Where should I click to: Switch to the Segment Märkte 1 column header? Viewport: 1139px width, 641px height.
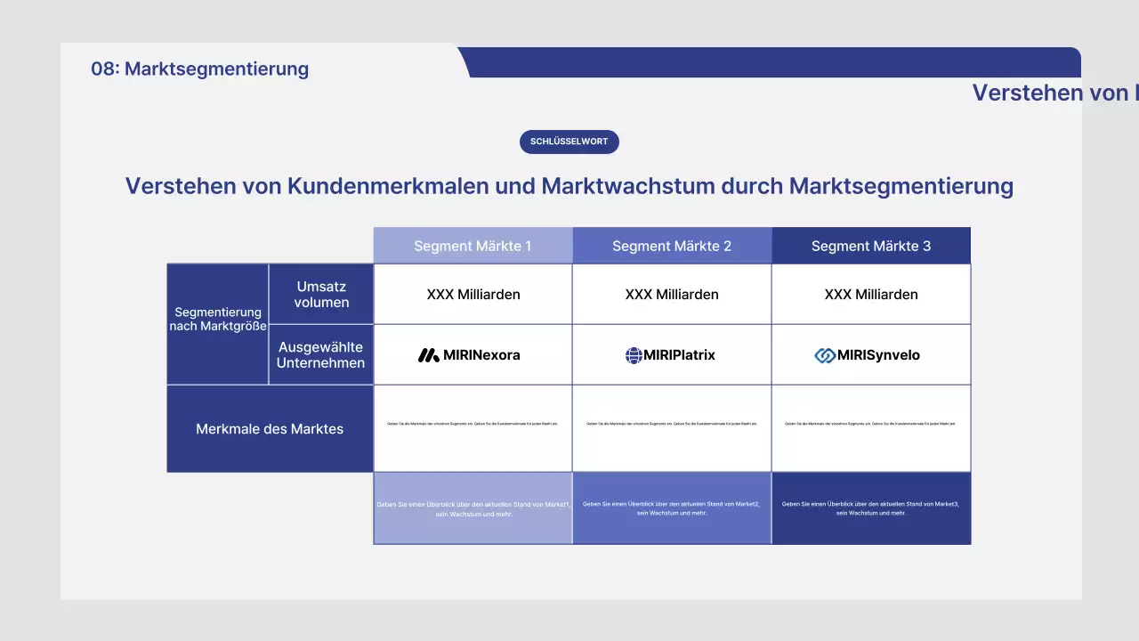(x=473, y=246)
